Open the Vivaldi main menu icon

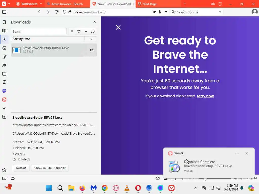pyautogui.click(x=4, y=4)
